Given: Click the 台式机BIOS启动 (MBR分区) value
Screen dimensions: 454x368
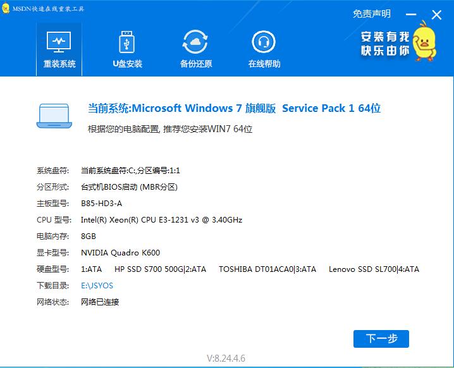Looking at the screenshot, I should coord(129,187).
